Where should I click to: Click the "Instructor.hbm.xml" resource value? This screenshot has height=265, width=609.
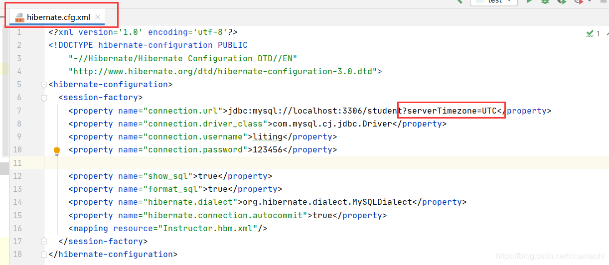208,228
